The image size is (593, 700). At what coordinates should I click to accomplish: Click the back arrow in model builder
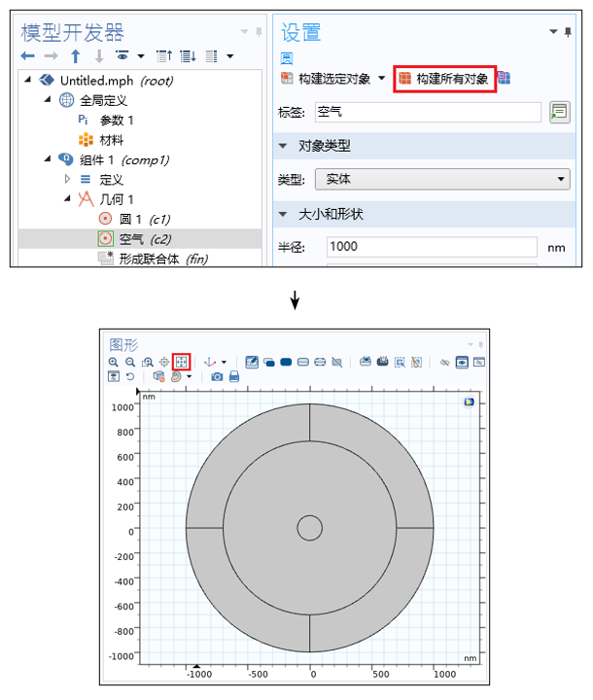point(28,55)
